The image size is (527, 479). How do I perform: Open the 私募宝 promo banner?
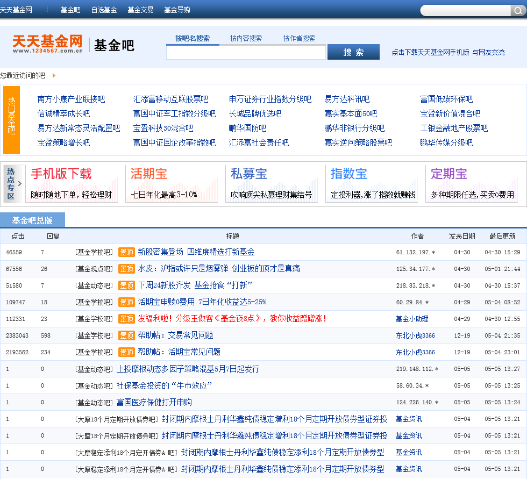(x=271, y=183)
